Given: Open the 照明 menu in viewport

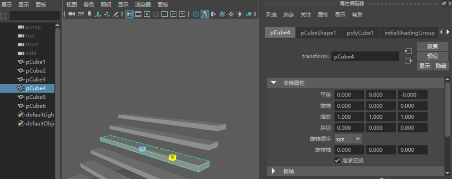Looking at the screenshot, I should [x=106, y=5].
